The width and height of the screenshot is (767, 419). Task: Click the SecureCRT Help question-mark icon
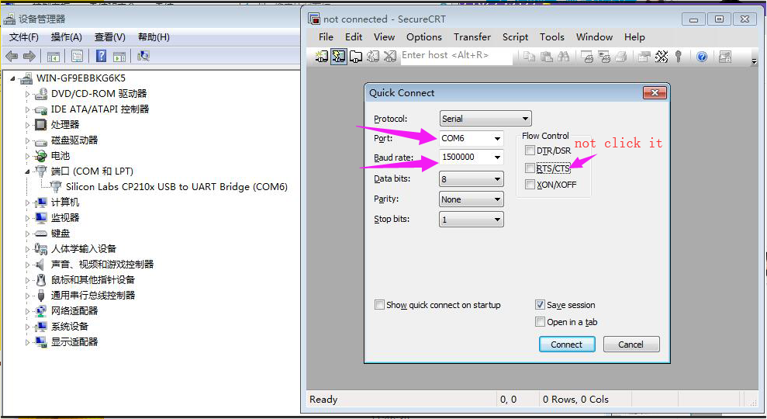[702, 57]
